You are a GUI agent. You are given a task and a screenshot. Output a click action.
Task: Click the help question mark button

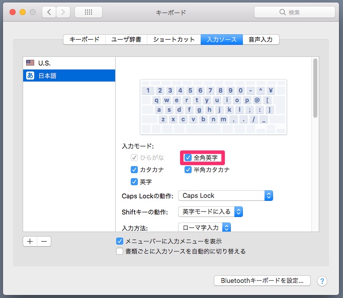(322, 281)
